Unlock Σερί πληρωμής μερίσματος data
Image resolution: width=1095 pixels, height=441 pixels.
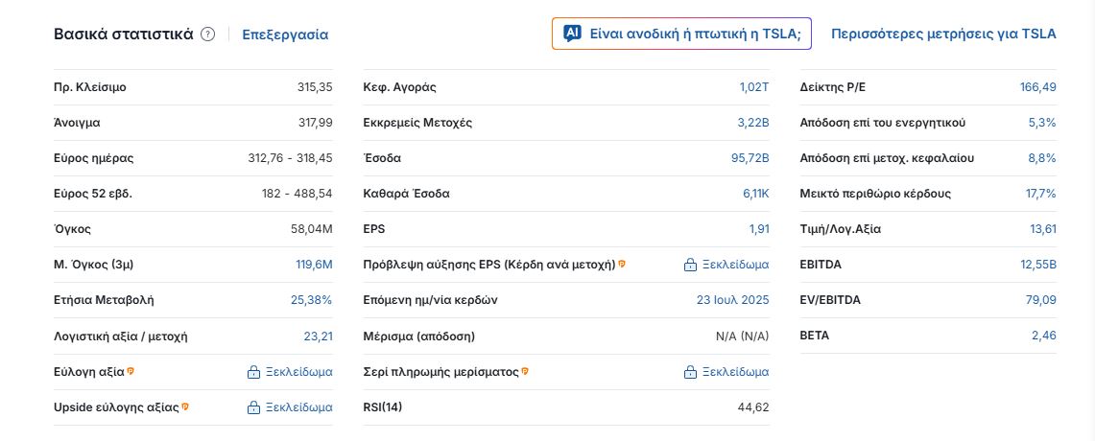[x=726, y=372]
